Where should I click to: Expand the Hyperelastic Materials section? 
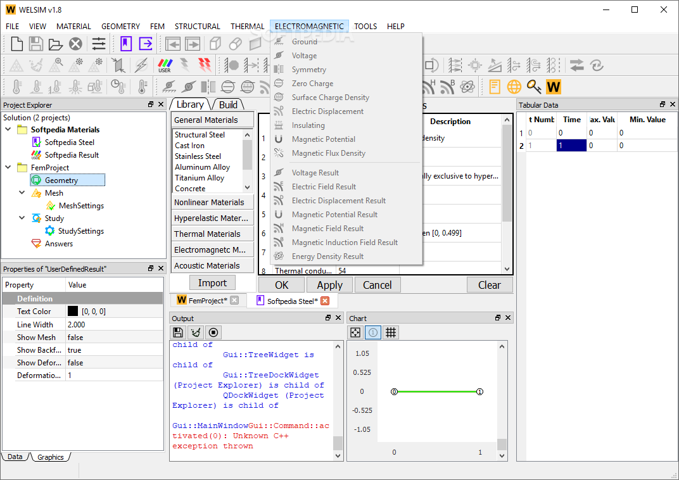tap(213, 218)
